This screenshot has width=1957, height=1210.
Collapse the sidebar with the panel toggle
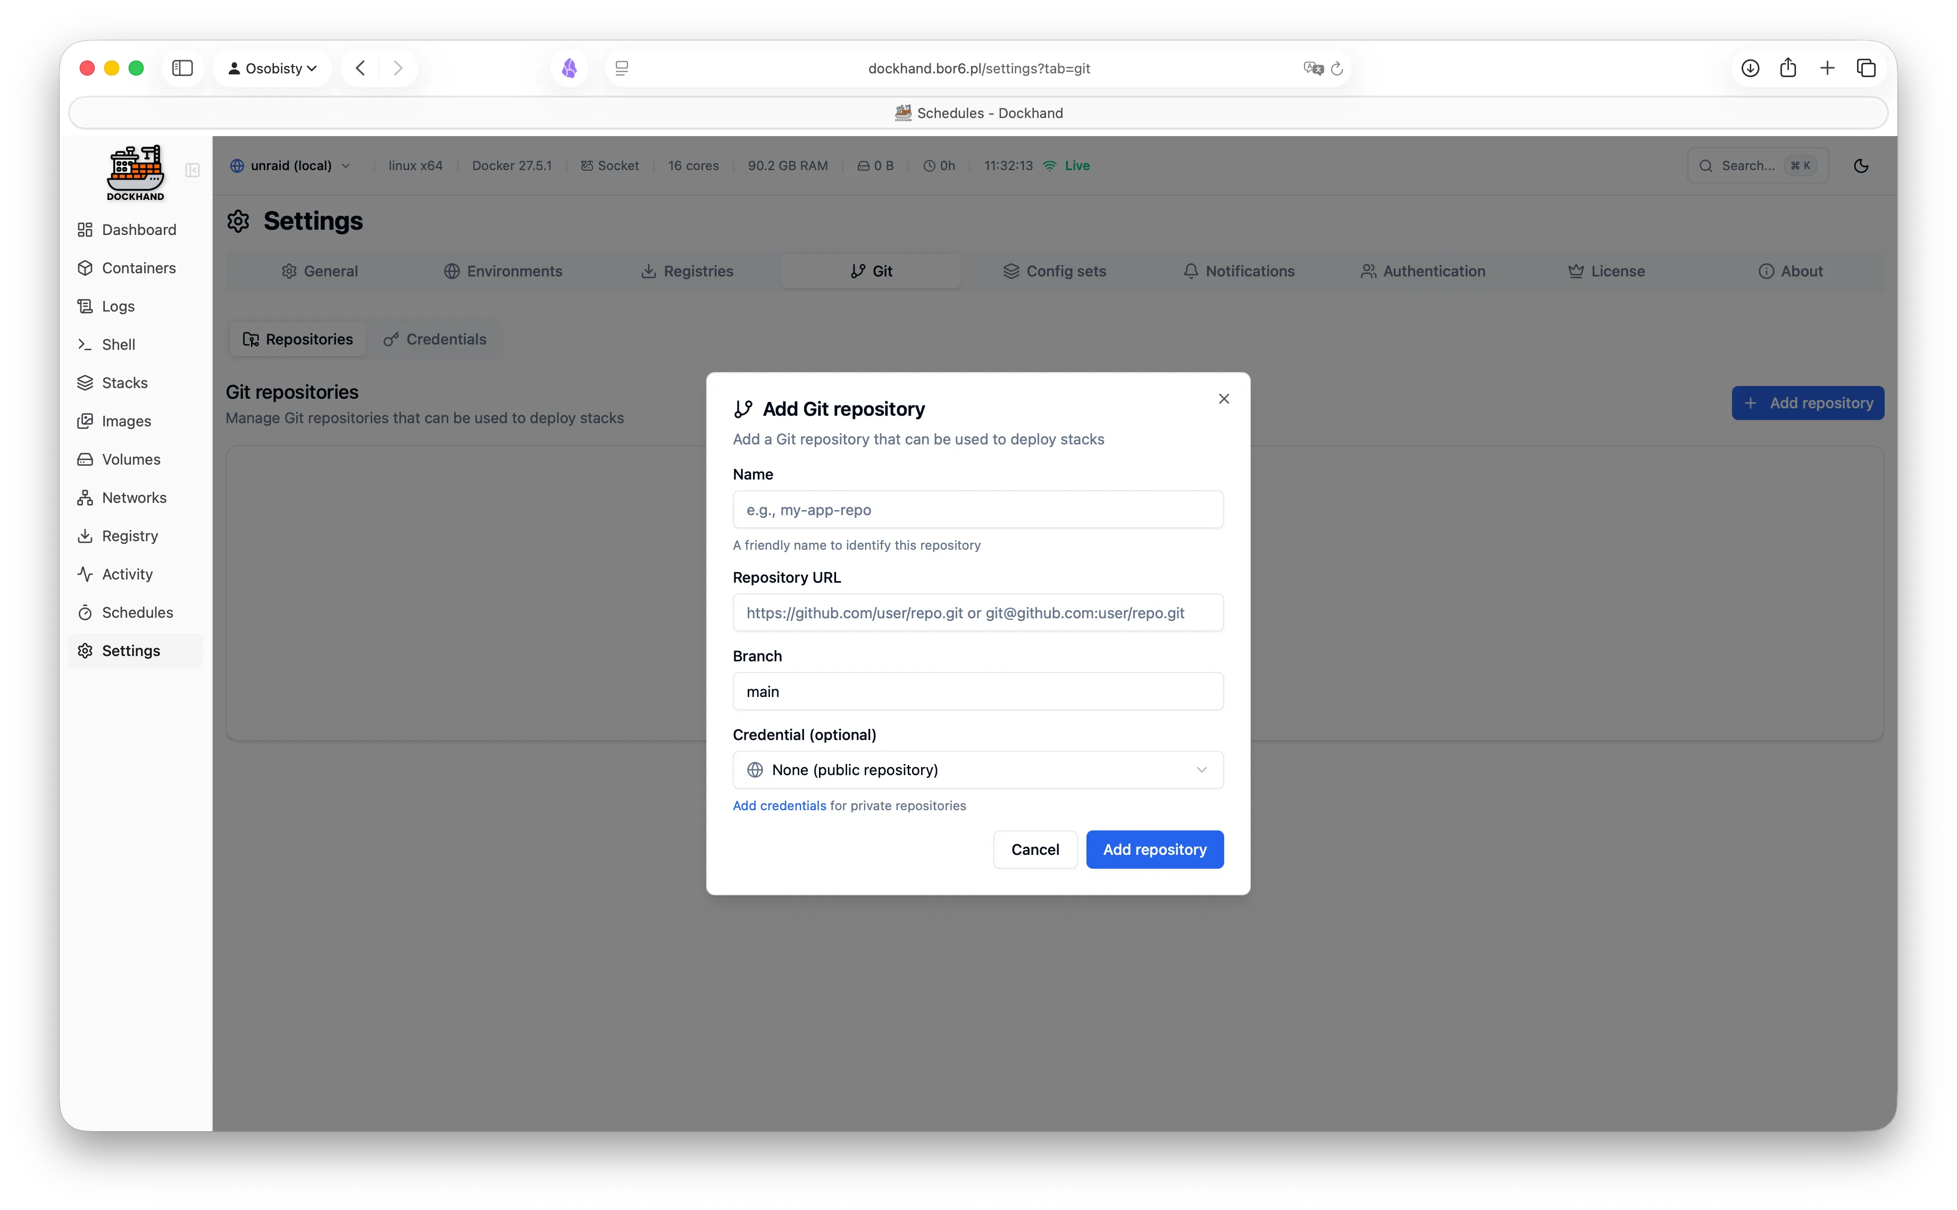pyautogui.click(x=192, y=171)
